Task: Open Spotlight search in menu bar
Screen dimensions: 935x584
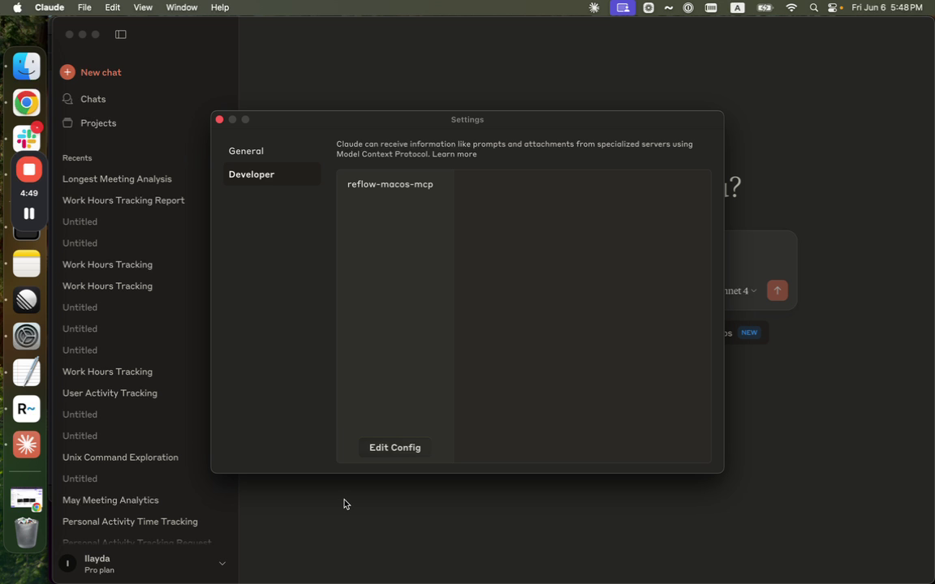Action: tap(814, 8)
